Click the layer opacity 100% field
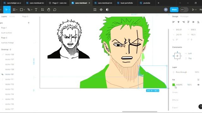 [x=197, y=72]
